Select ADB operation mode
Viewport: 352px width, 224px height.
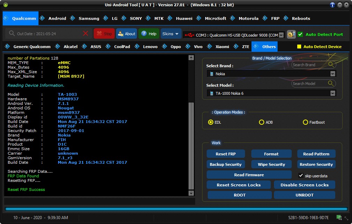(x=261, y=122)
